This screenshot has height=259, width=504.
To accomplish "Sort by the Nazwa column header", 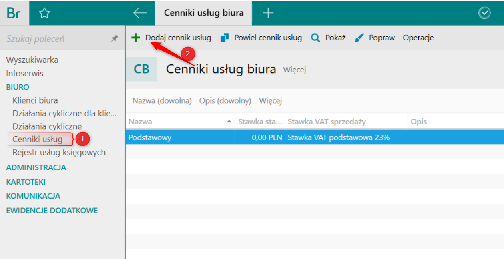I will tap(181, 122).
